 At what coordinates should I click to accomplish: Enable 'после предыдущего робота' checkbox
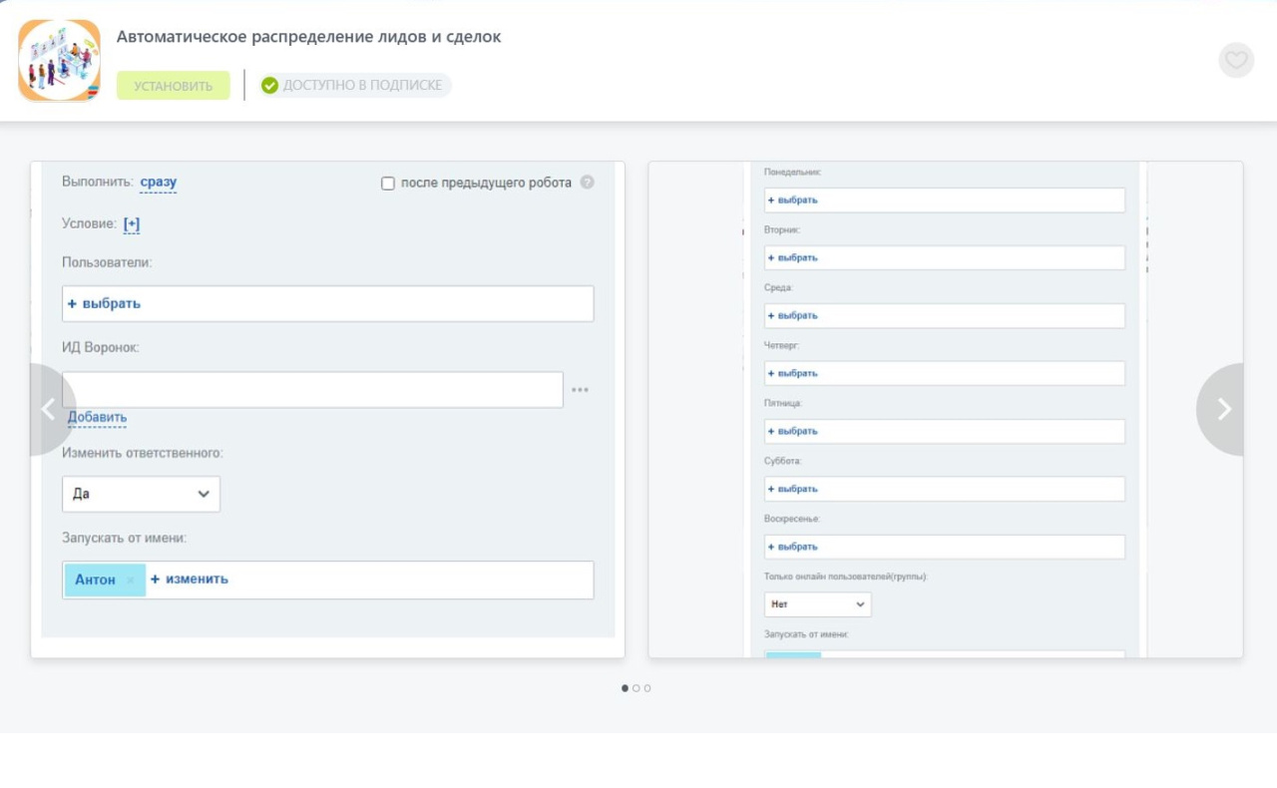pyautogui.click(x=388, y=184)
